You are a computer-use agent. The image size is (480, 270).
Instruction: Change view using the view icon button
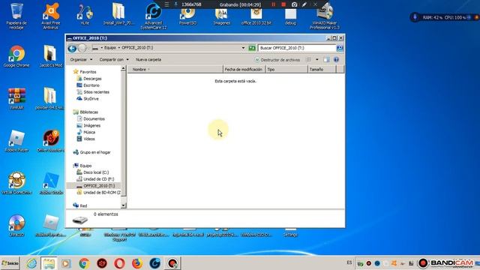point(309,60)
